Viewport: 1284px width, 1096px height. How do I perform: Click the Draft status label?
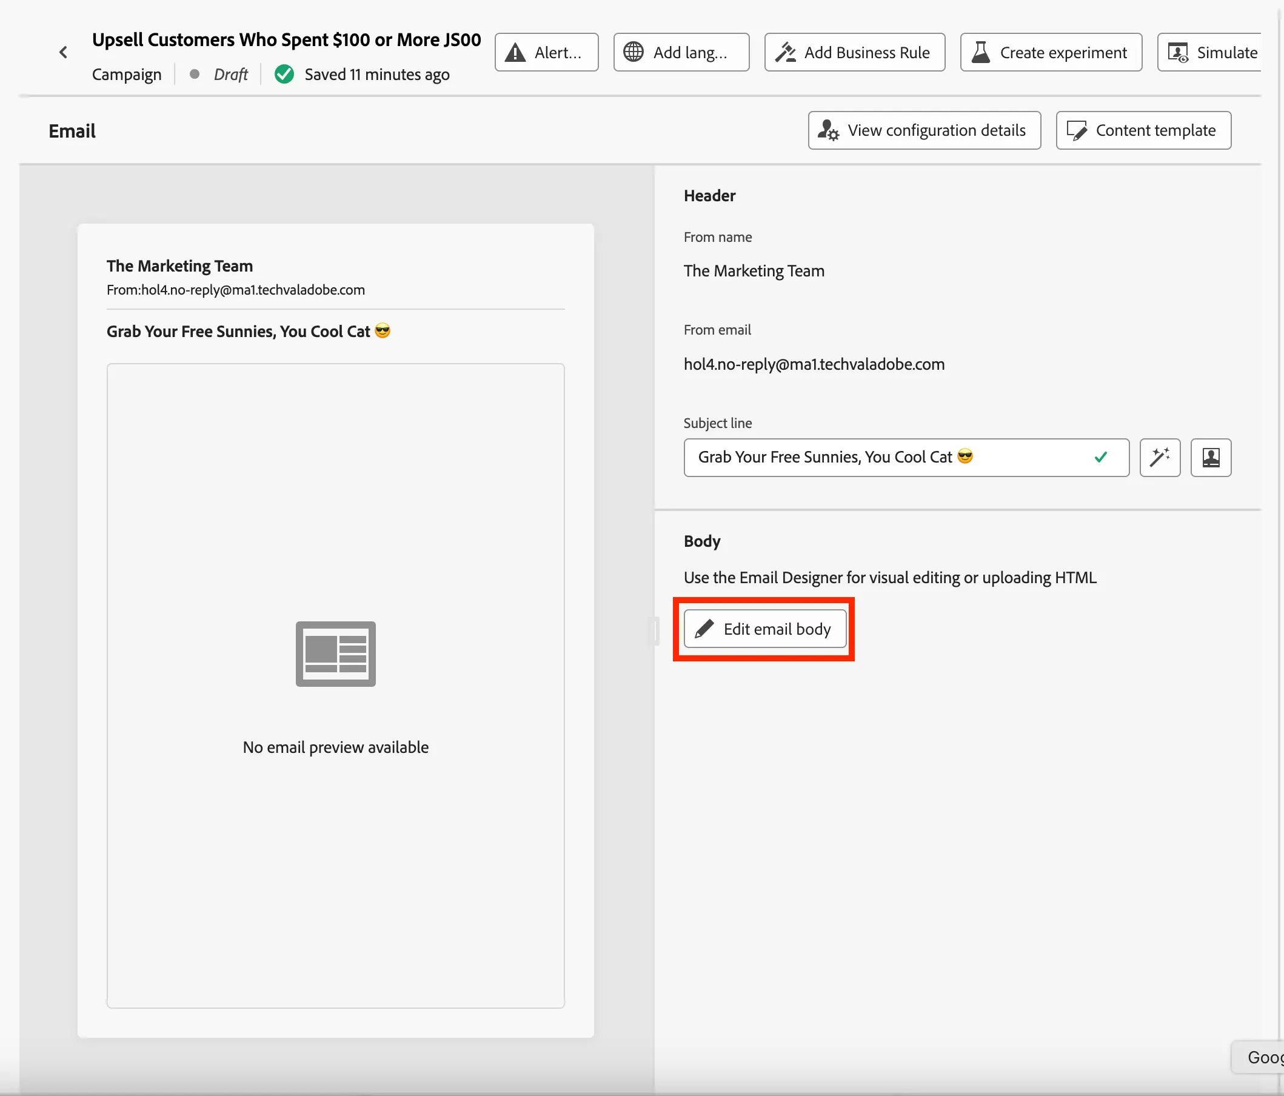[x=230, y=75]
